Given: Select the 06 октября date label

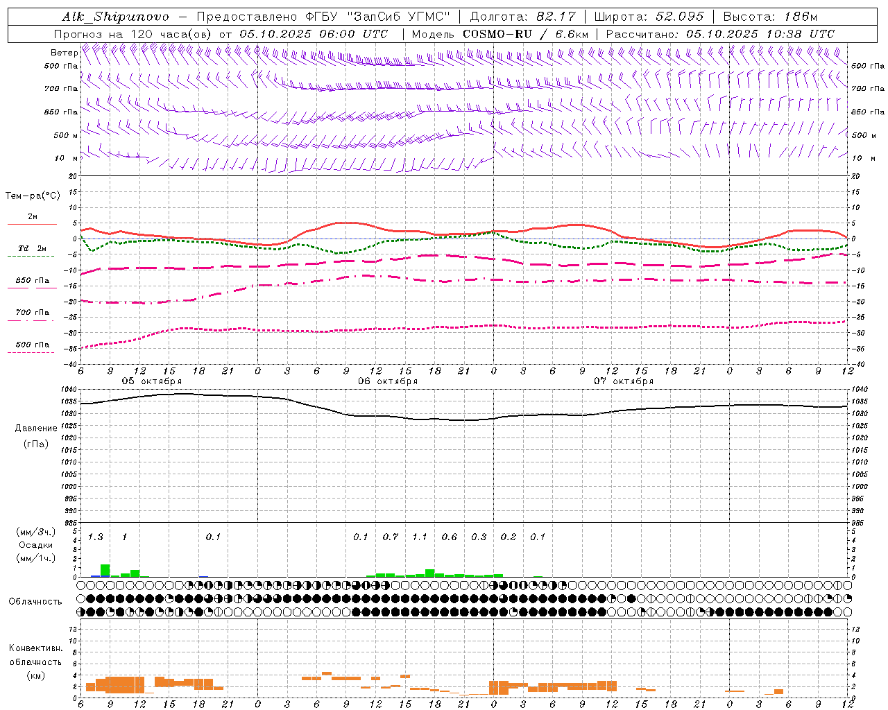Looking at the screenshot, I should [x=388, y=381].
